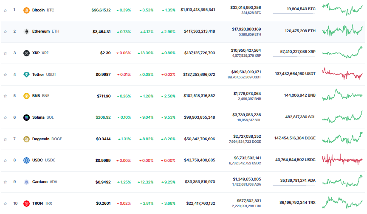Click Ethereum price $3,464.31

pos(102,31)
